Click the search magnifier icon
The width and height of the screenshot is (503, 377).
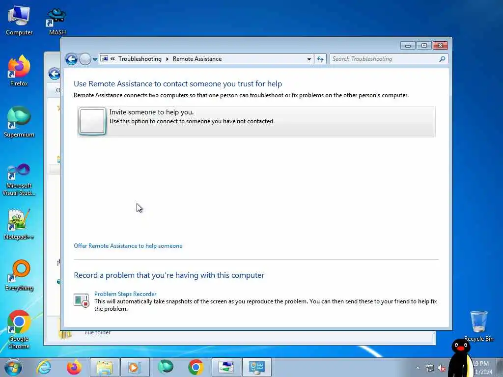443,59
